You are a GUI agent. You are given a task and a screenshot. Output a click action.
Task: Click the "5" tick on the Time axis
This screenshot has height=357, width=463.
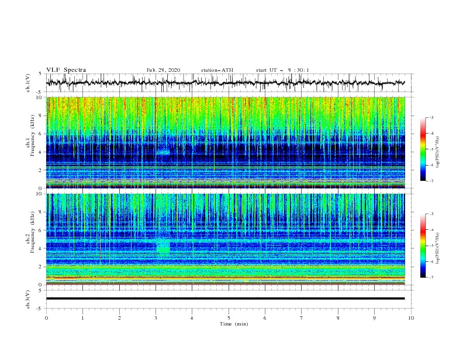[x=229, y=318]
